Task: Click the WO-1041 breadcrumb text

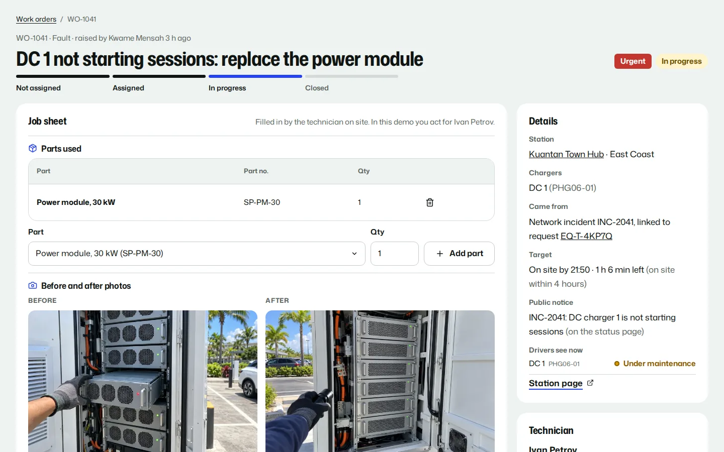Action: point(82,19)
